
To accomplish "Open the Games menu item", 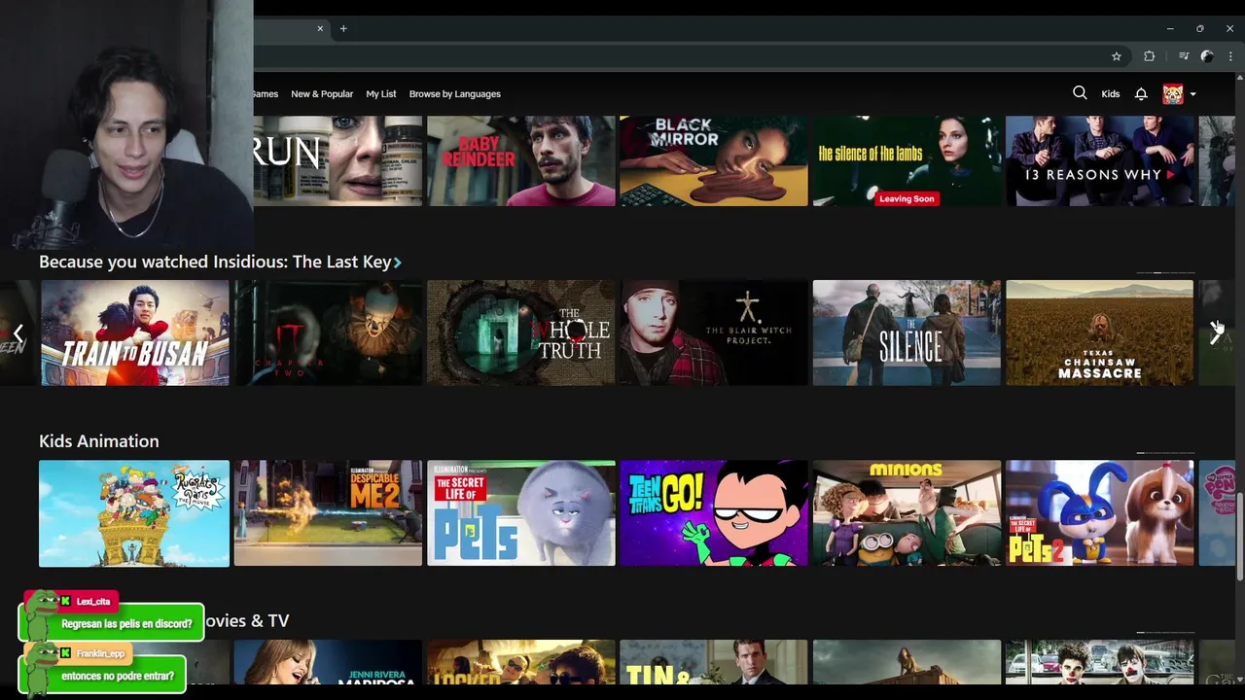I will pos(266,94).
